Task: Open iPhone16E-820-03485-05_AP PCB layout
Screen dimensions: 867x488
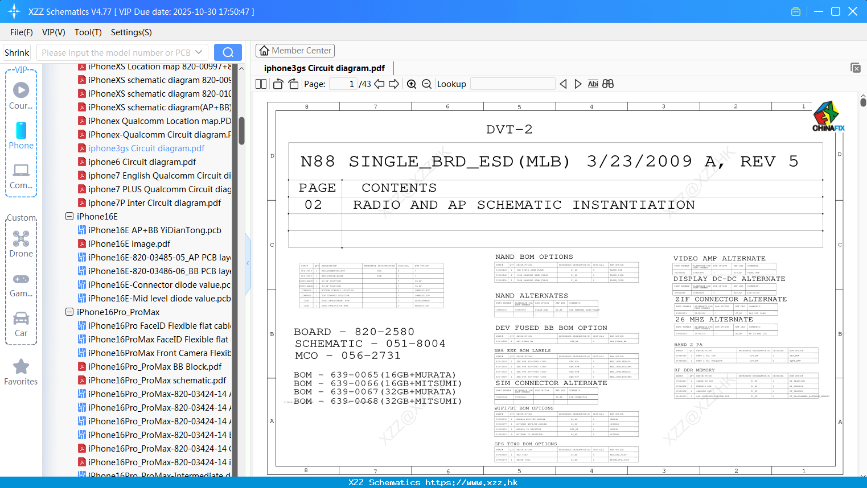Action: click(x=155, y=257)
